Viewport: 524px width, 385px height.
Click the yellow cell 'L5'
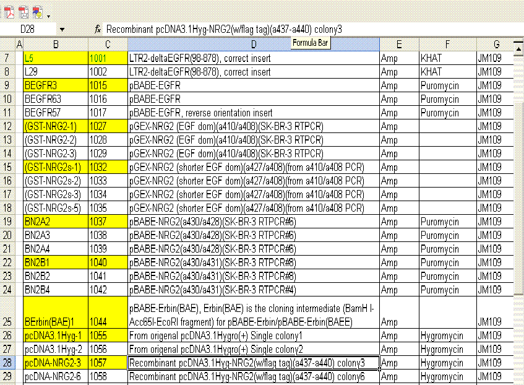56,58
